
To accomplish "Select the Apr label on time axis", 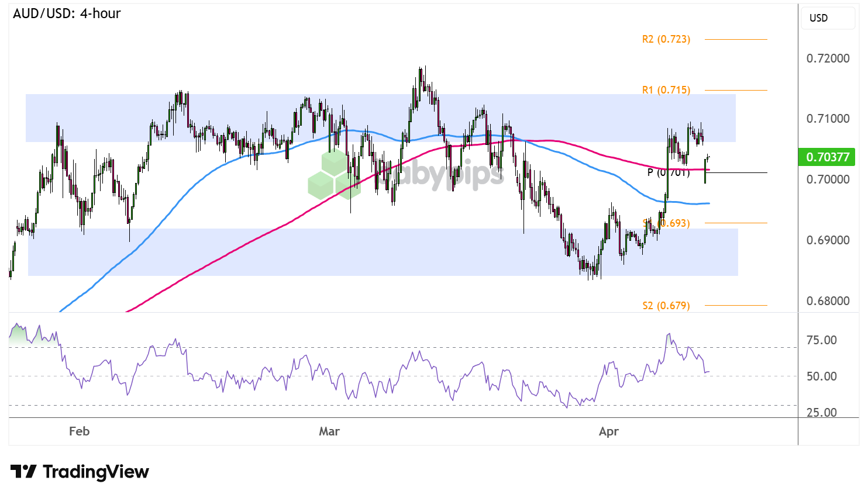I will click(x=608, y=431).
